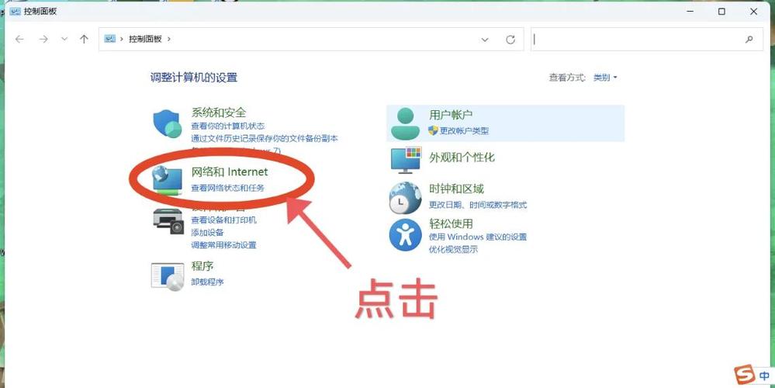Go up one folder level arrow

point(84,39)
